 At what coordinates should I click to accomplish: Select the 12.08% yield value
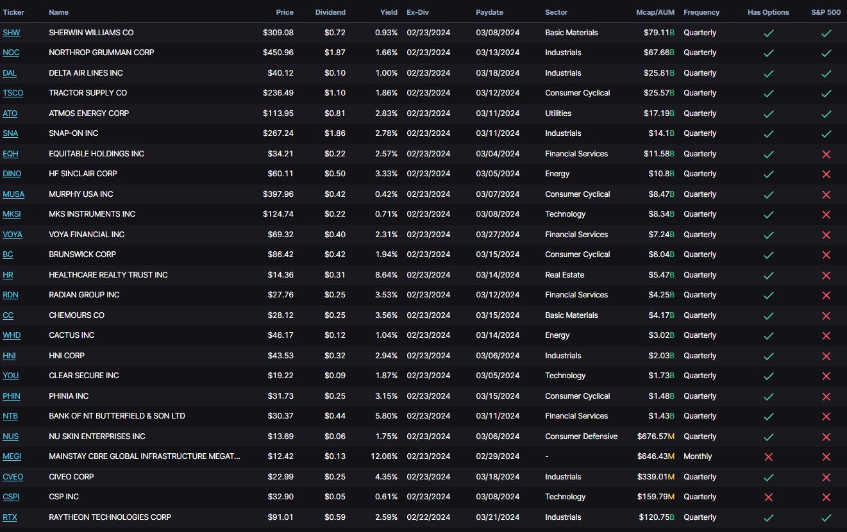(384, 456)
